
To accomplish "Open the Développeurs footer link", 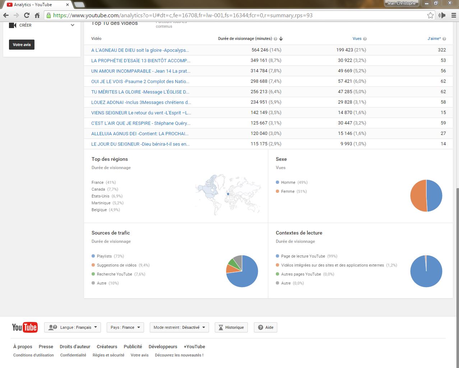I will point(163,347).
